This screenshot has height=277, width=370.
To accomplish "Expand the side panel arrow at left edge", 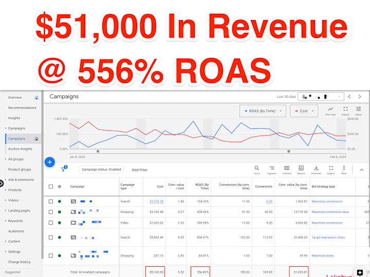I will point(2,183).
